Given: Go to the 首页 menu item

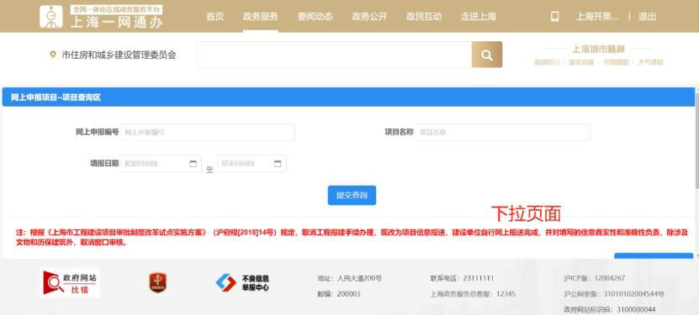Looking at the screenshot, I should (214, 17).
